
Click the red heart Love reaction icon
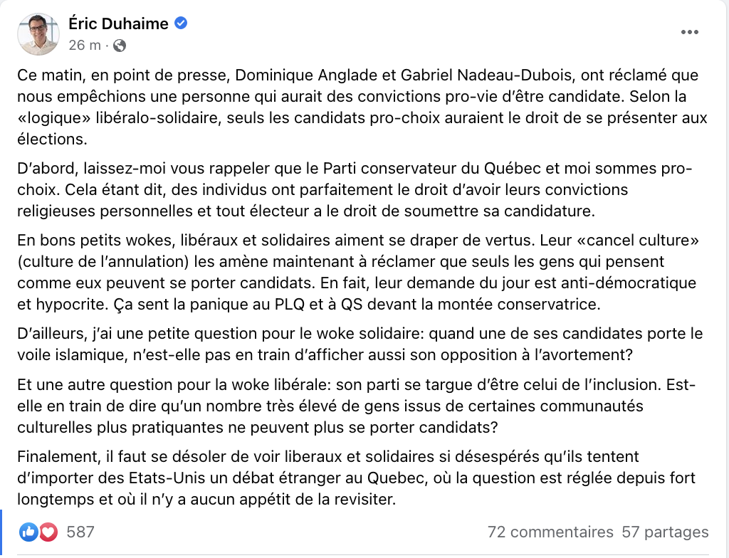tap(48, 532)
